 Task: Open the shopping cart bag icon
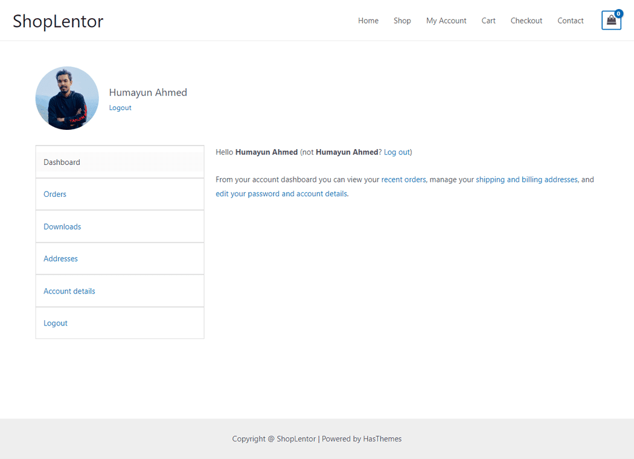611,21
